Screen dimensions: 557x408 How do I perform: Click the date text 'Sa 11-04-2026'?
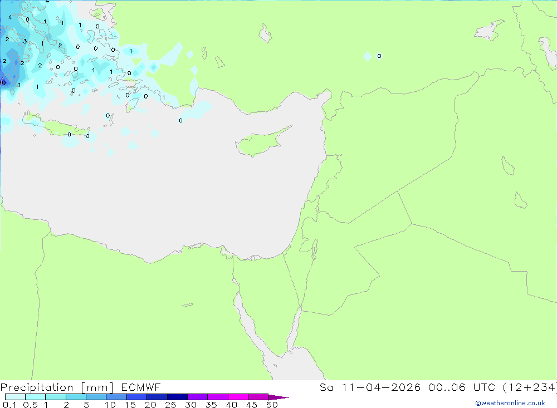point(370,387)
